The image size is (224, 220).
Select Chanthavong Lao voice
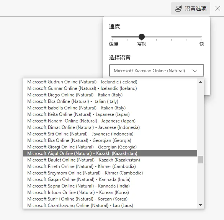110,205
